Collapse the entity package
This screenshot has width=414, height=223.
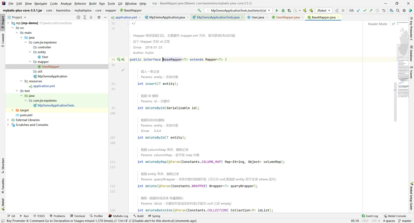30,52
